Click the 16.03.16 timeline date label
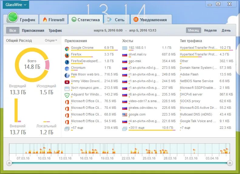 pyautogui.click(x=86, y=158)
